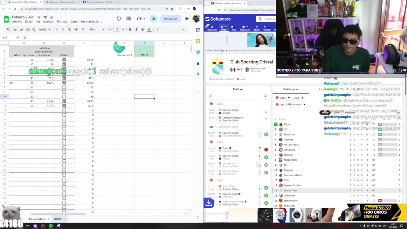Open text color picker
407x229 pixels.
(x=149, y=30)
